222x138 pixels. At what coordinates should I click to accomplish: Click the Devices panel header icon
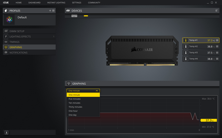[x=68, y=11]
